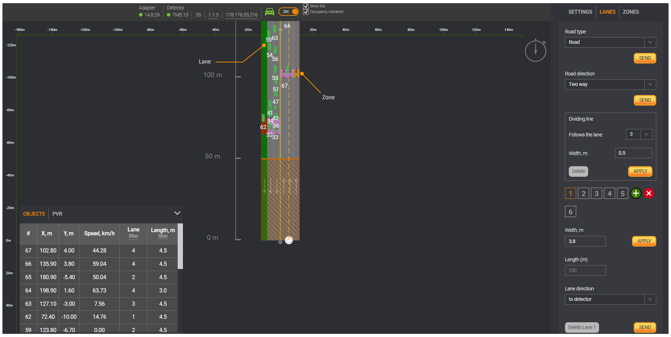Image resolution: width=671 pixels, height=337 pixels.
Task: Uncheck the Show IDs checkbox
Action: 306,6
